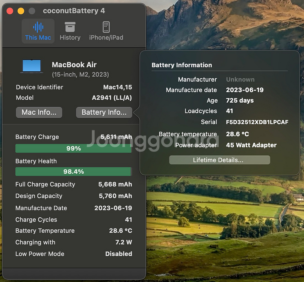Click the Charging with label
Image resolution: width=304 pixels, height=282 pixels.
[x=35, y=242]
